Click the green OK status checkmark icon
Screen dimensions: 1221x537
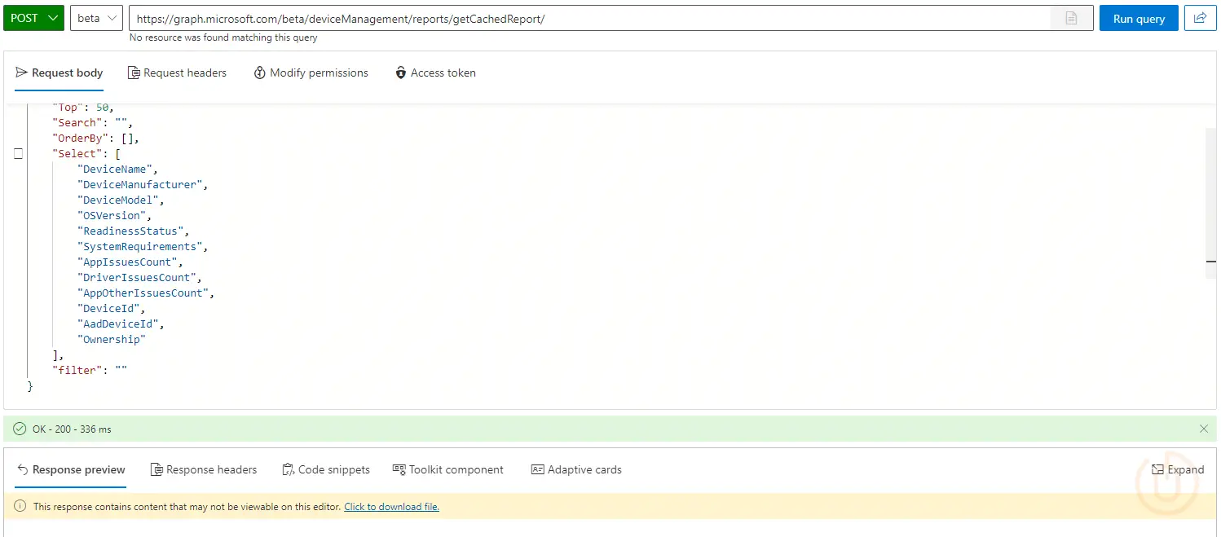pos(20,429)
